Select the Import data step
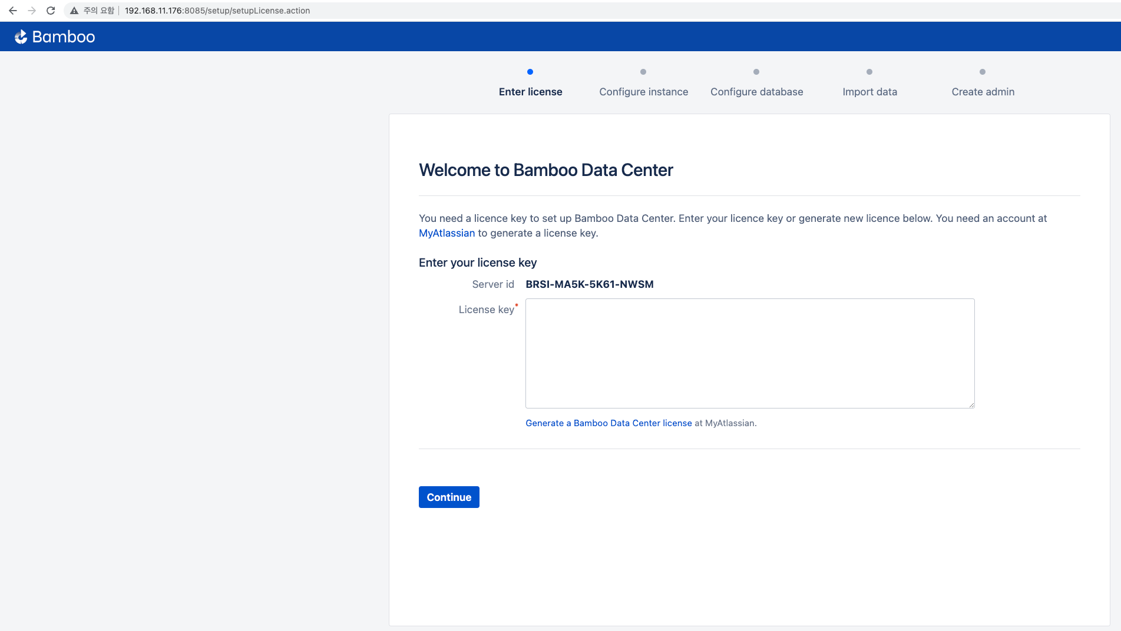This screenshot has width=1121, height=631. tap(869, 92)
